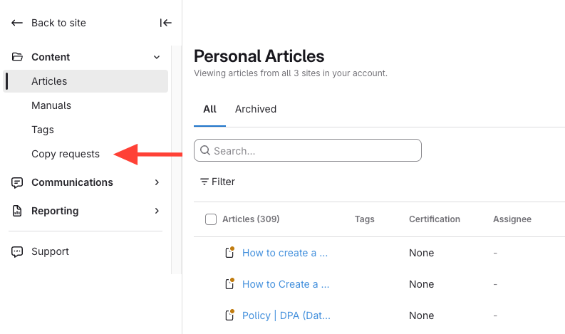The image size is (565, 334).
Task: Click the back arrow icon
Action: click(x=17, y=23)
